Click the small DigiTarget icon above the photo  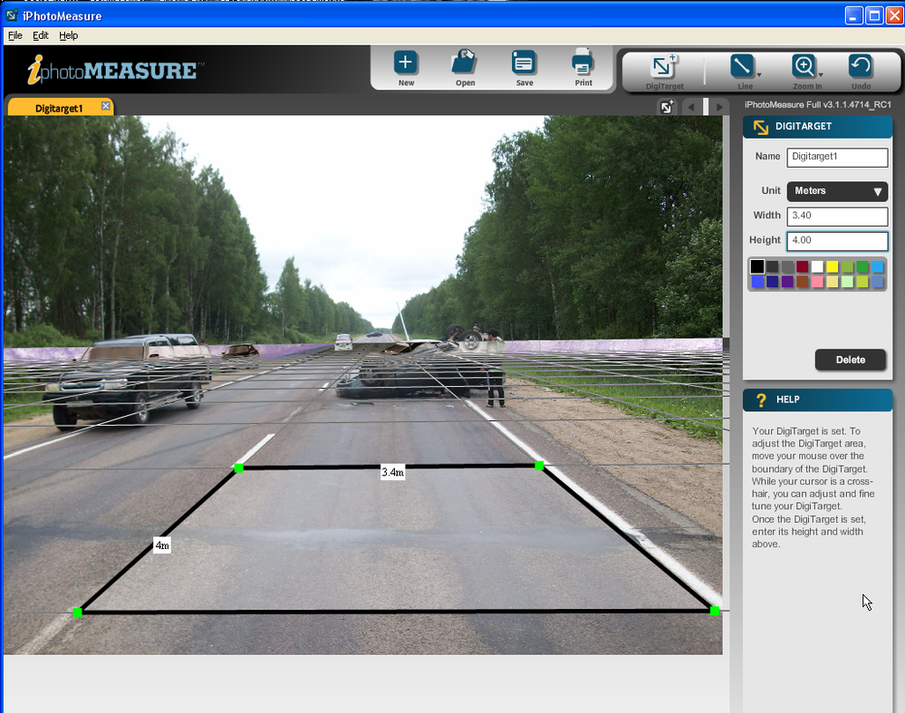tap(667, 107)
